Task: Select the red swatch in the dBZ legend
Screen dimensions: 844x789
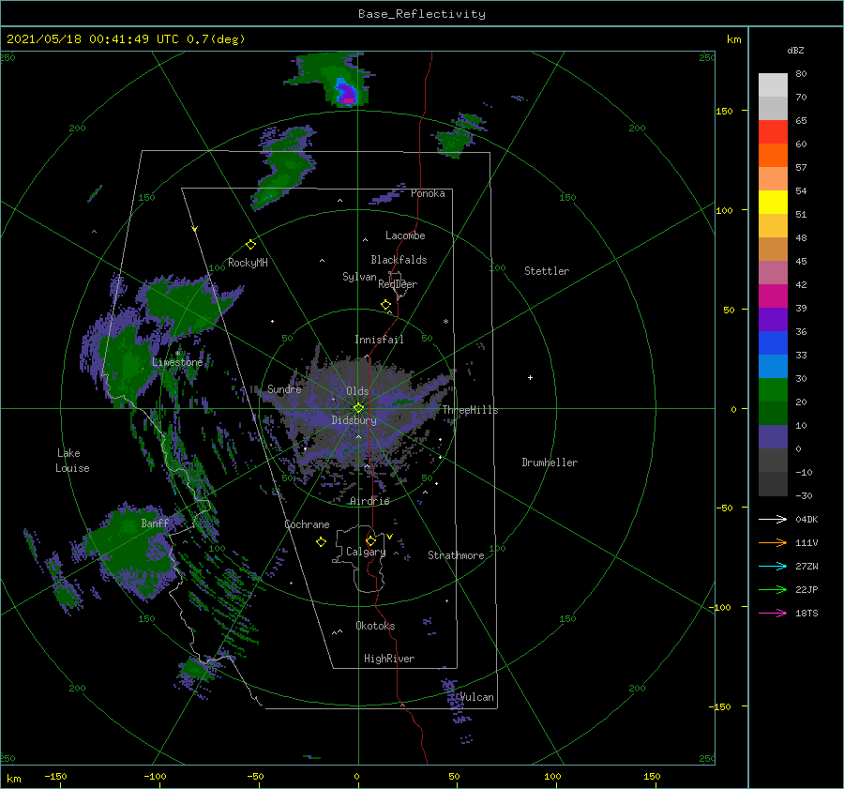Action: pos(773,132)
